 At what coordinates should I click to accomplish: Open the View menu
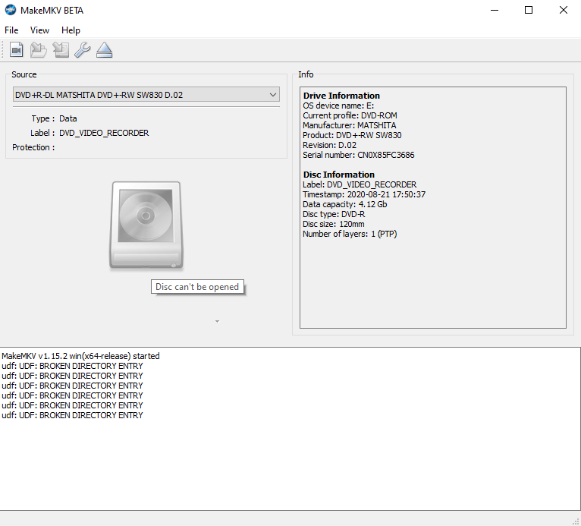pyautogui.click(x=39, y=30)
